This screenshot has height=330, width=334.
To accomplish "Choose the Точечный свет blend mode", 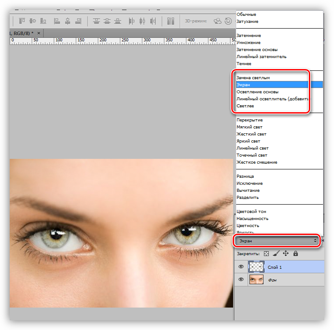I will point(252,155).
